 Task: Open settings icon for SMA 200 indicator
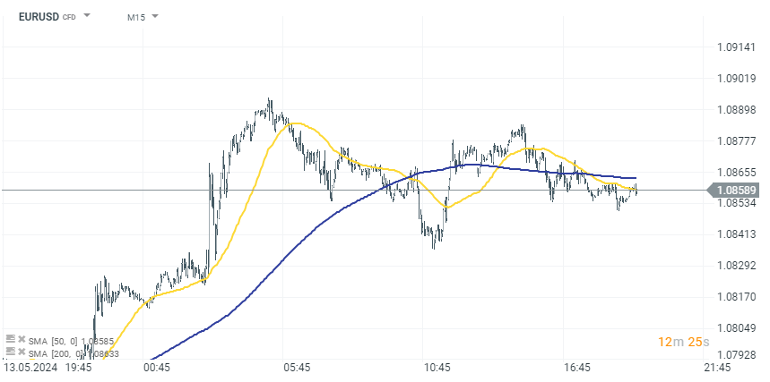(11, 353)
